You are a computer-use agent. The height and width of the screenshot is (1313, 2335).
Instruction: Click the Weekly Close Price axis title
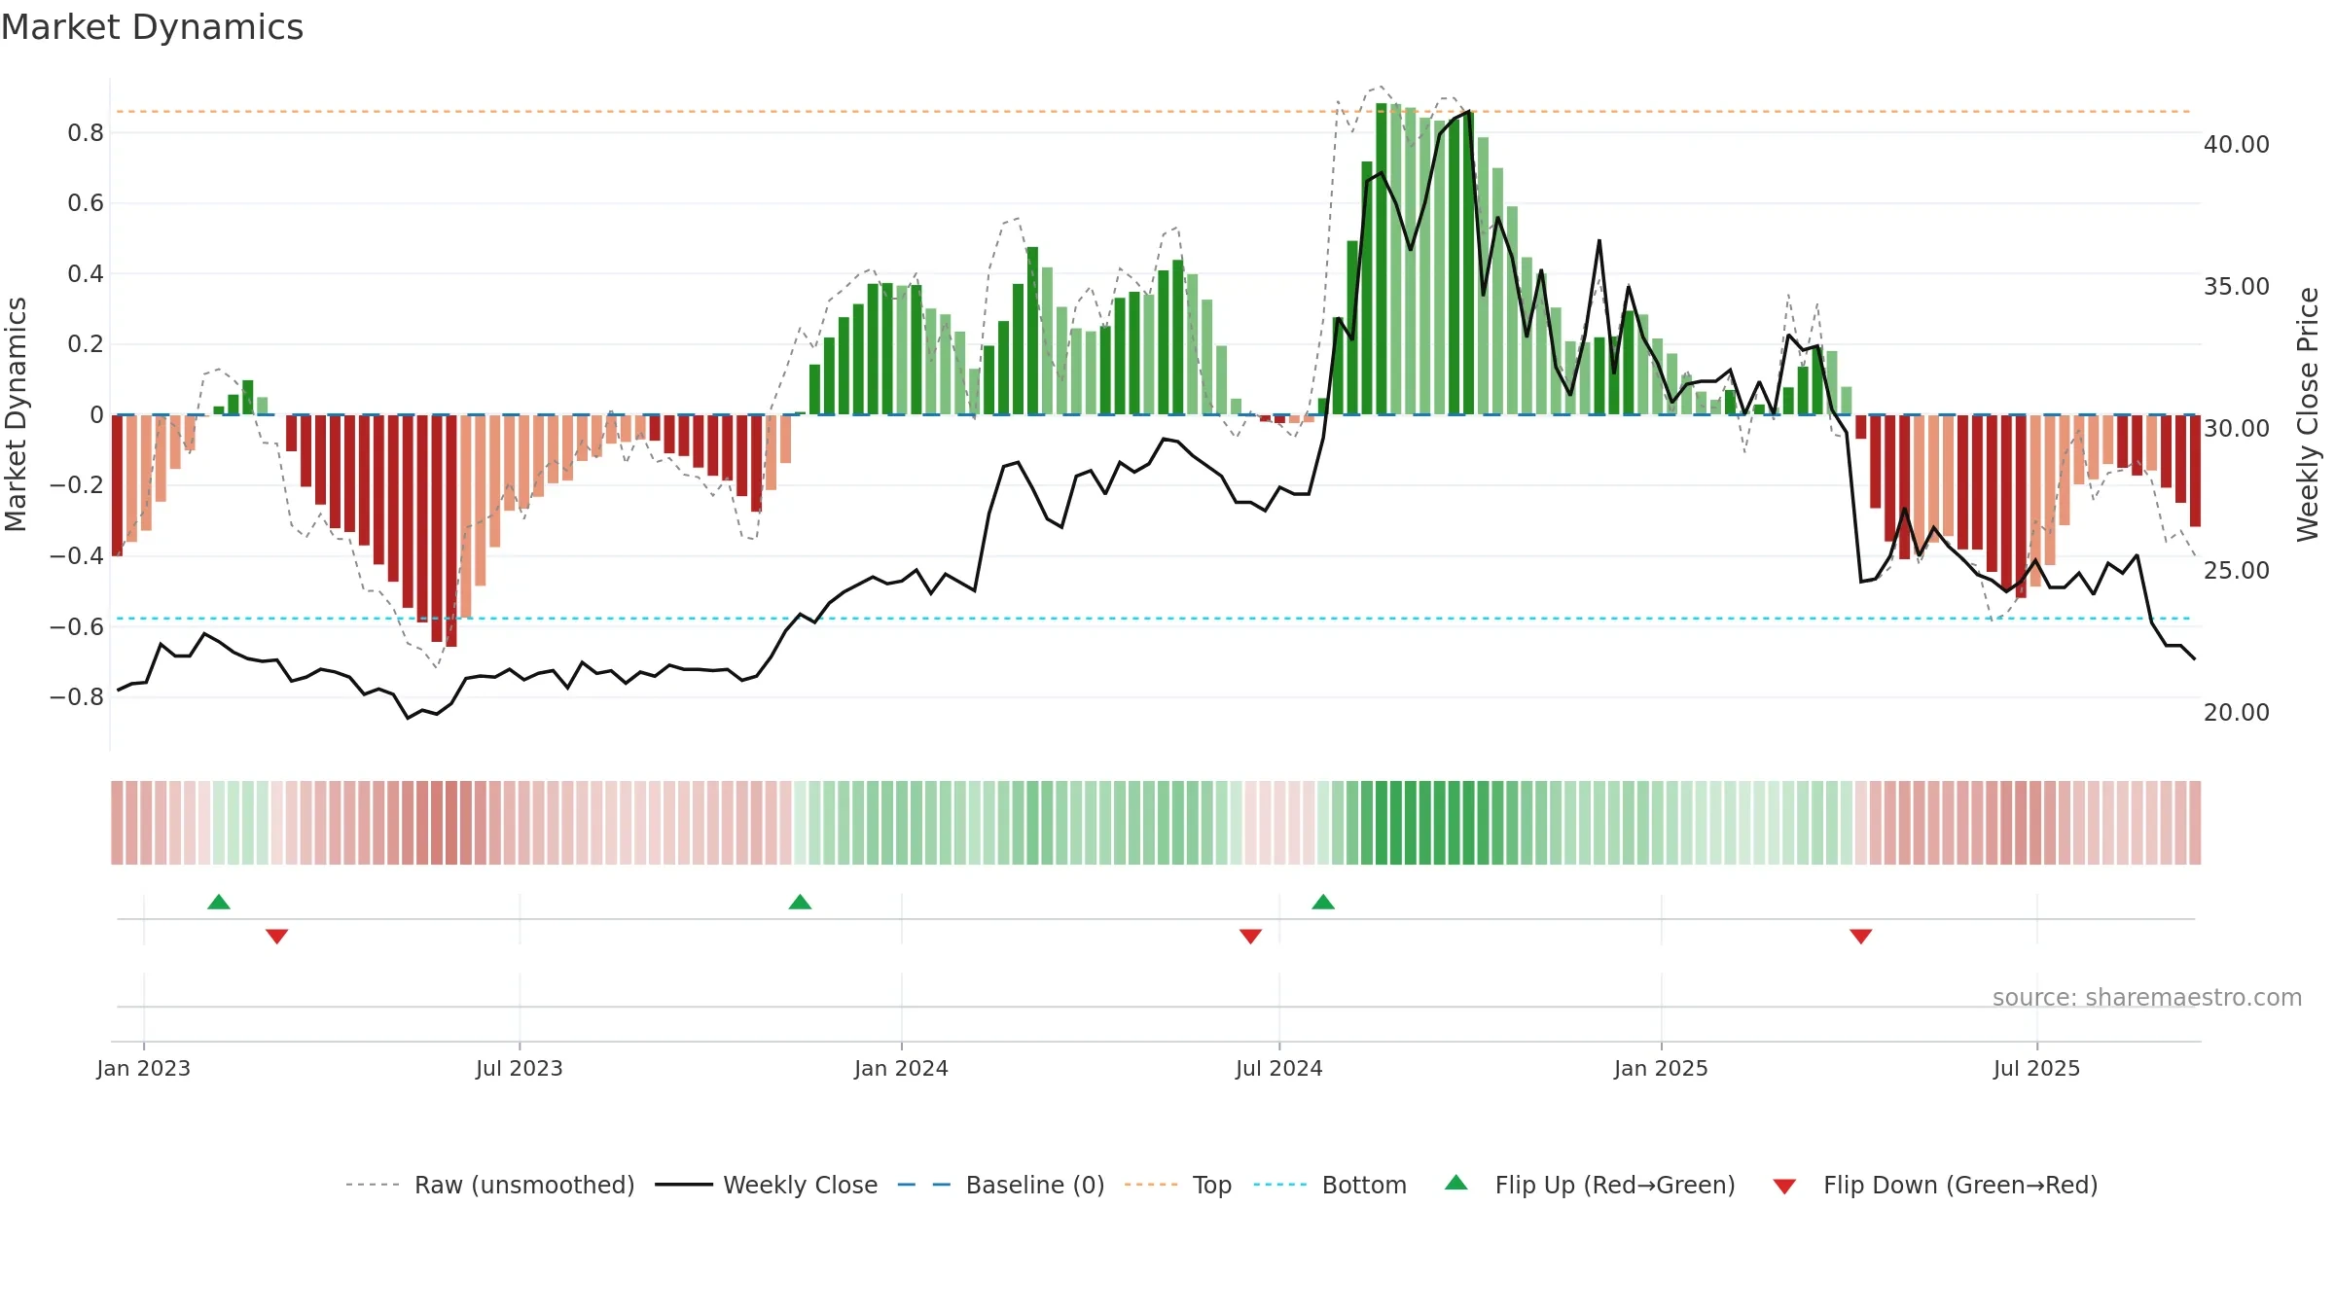tap(2308, 414)
